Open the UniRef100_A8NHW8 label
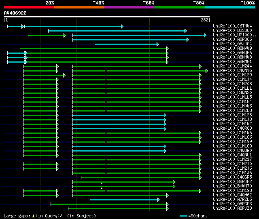This screenshot has width=259, height=219. 232,57
